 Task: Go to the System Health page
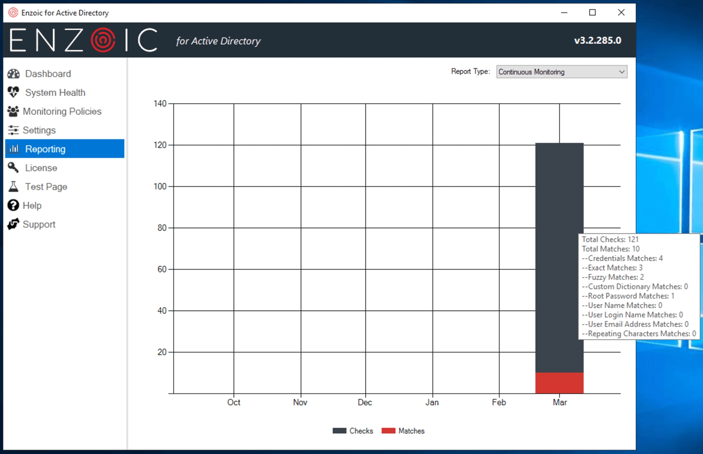[55, 92]
